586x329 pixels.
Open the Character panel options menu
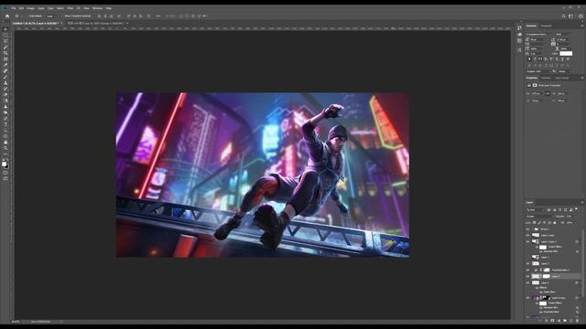582,26
